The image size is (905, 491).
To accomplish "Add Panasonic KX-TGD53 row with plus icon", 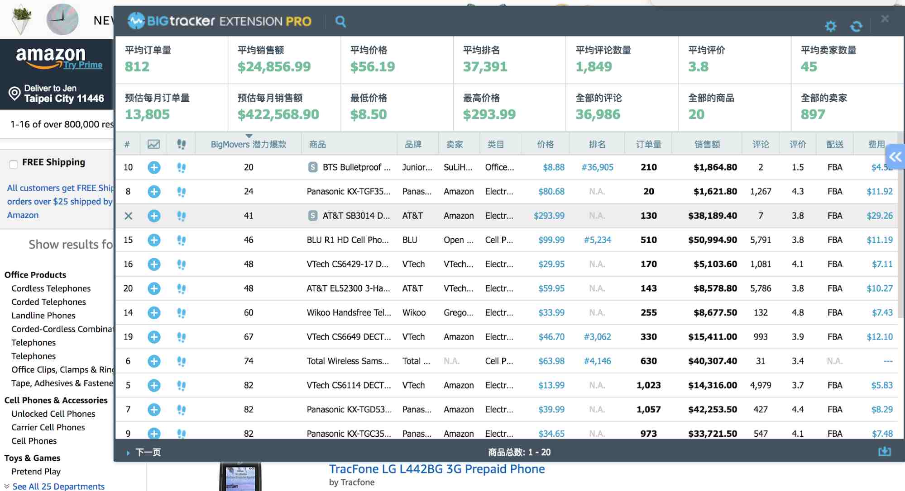I will 154,410.
